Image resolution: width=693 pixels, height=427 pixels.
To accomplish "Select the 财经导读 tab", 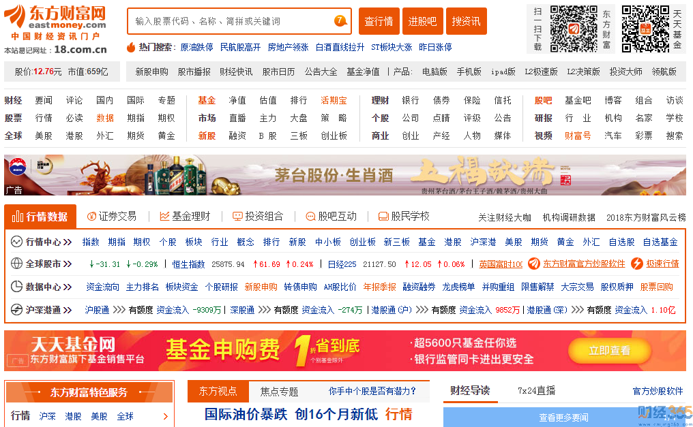I will pos(470,391).
